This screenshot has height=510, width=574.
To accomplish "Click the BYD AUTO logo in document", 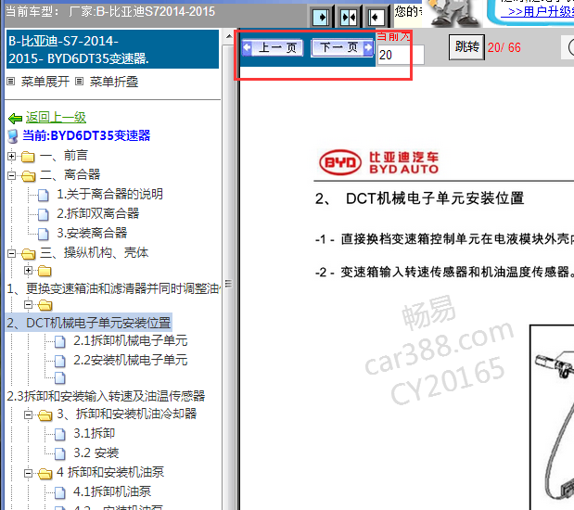I will tap(378, 162).
